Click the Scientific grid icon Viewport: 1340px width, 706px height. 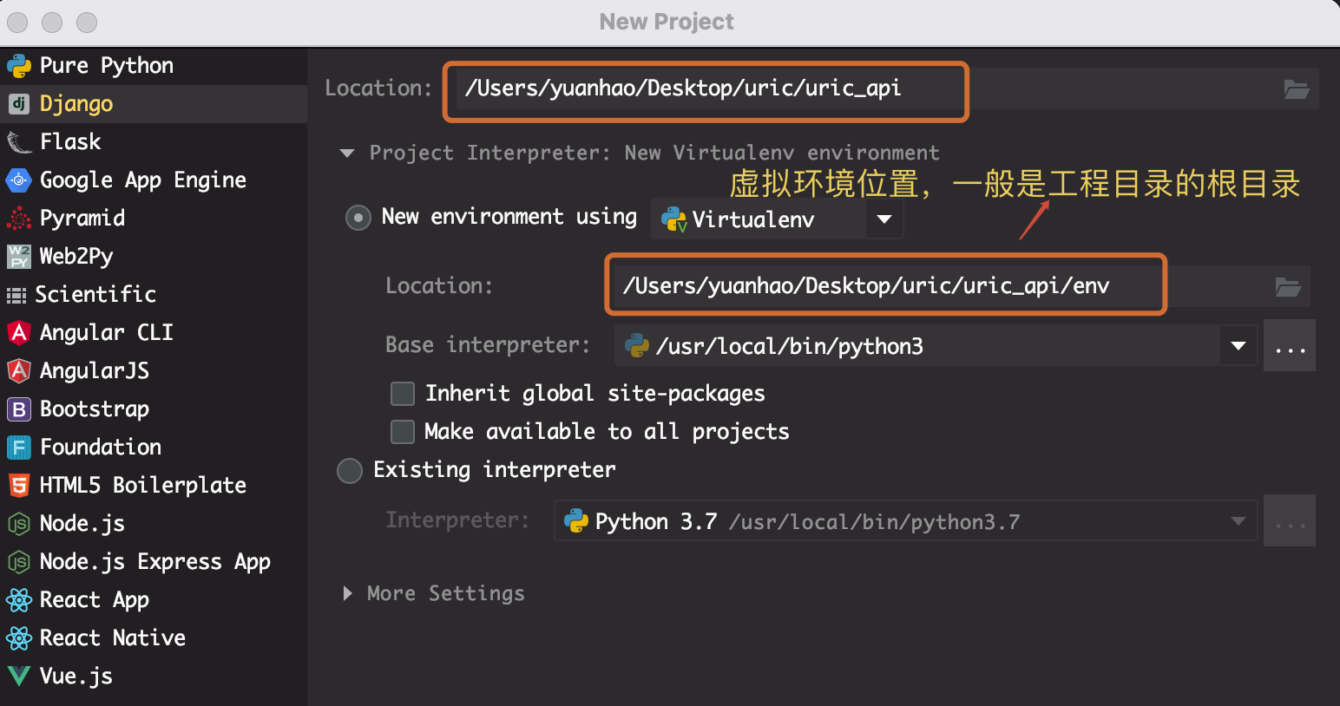click(16, 296)
